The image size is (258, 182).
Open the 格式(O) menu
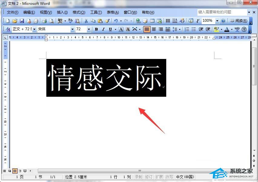[79, 12]
